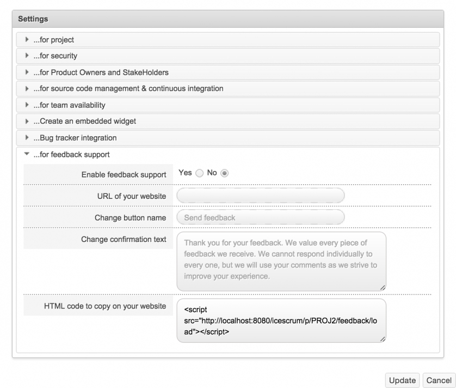Viewport: 456px width, 388px height.
Task: Expand 'Create an embedded widget' arrow
Action: click(x=27, y=121)
